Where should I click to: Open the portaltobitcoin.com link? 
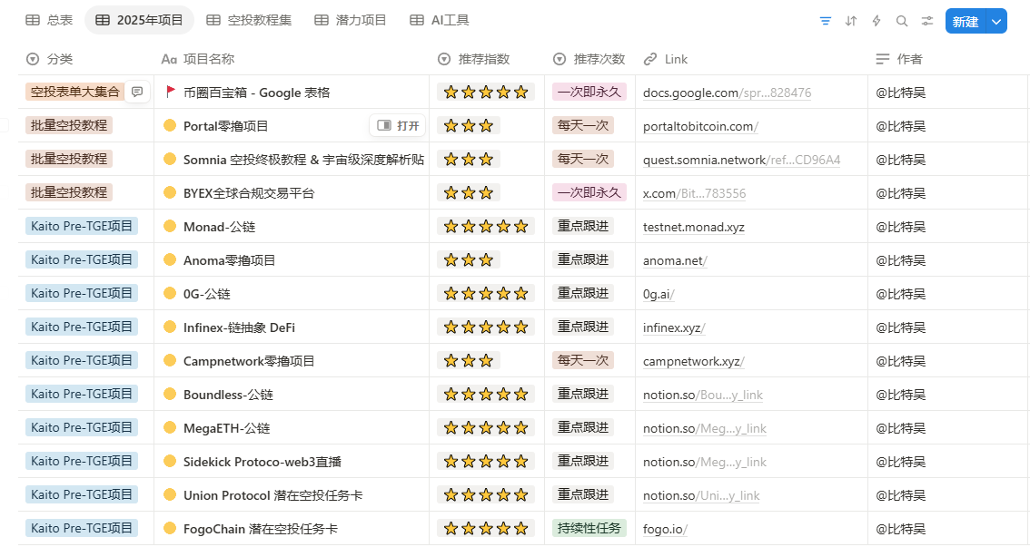700,126
